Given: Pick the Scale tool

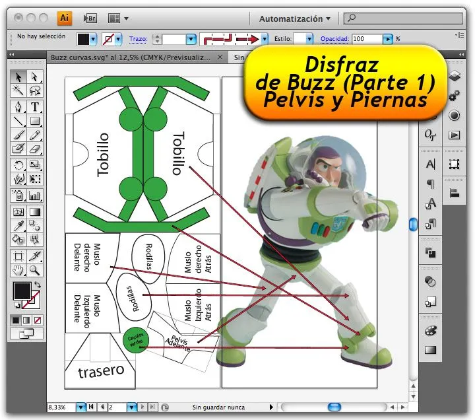Looking at the screenshot, I should click(x=35, y=165).
